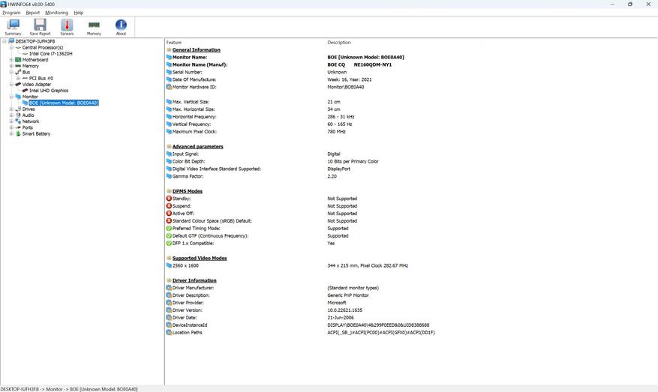
Task: Collapse the Central Processor(s) node
Action: point(11,47)
